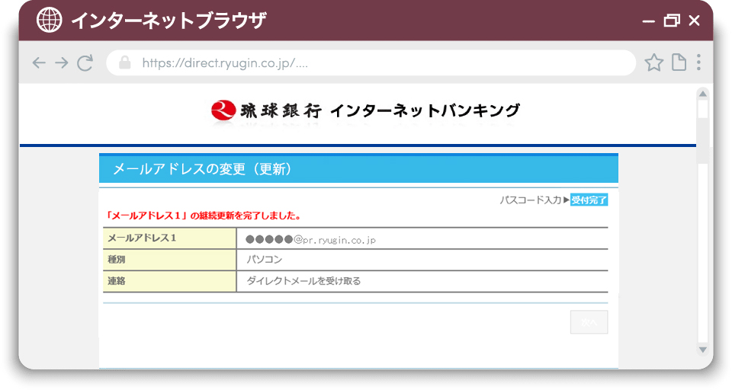The image size is (732, 390).
Task: Click the メールアドレスの変更（更新） header
Action: coord(203,169)
